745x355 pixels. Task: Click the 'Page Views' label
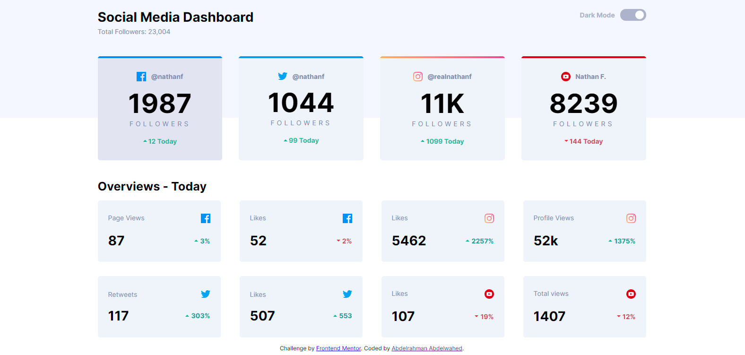coord(126,218)
